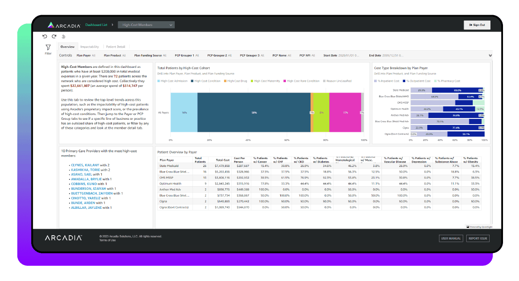Screen dimensions: 519x281
Task: Click the $7,479,858 total cost cell
Action: pyautogui.click(x=222, y=166)
